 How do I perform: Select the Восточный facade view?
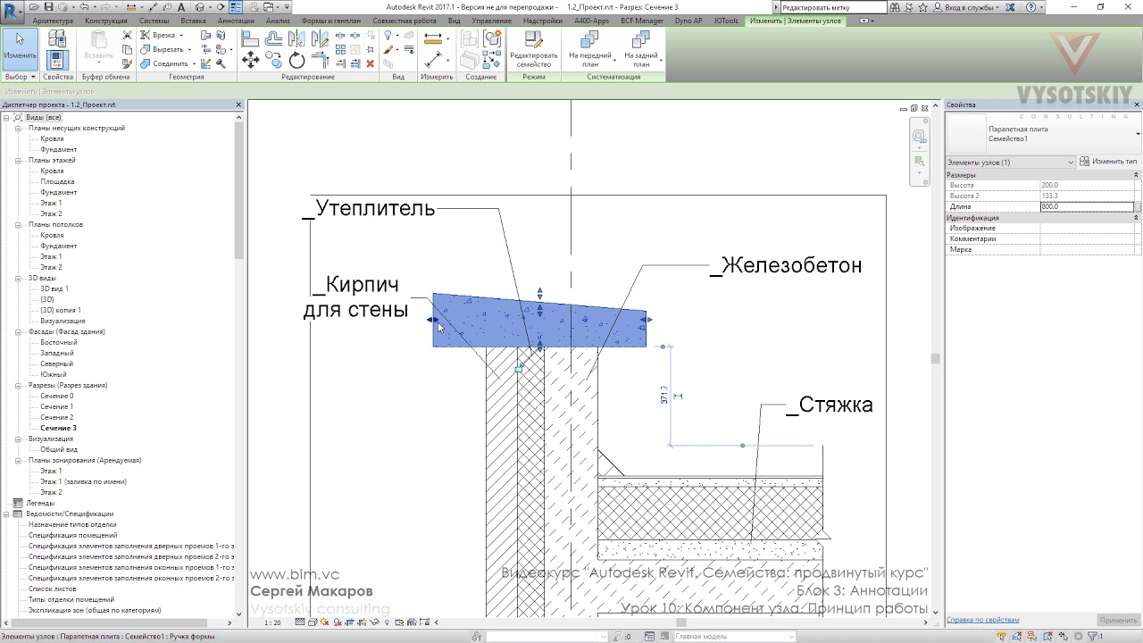coord(59,342)
